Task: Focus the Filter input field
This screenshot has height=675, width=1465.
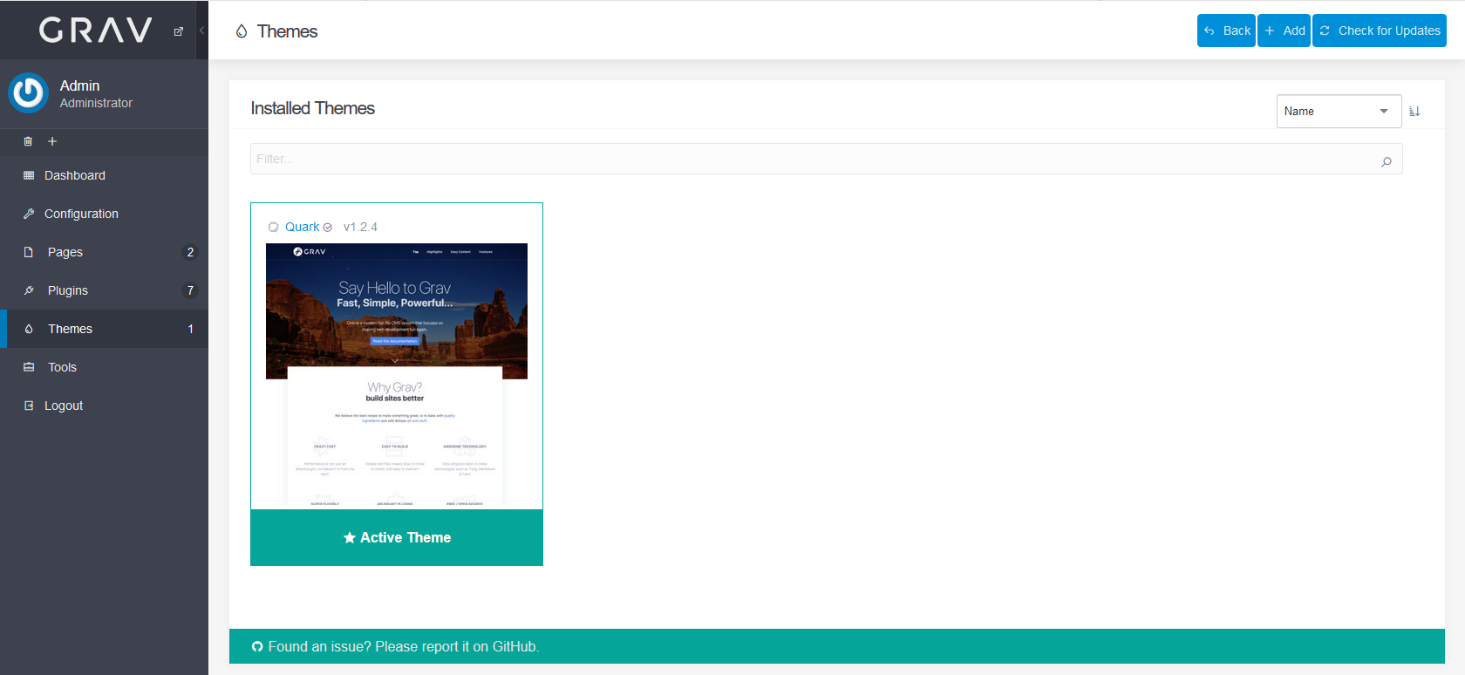Action: (826, 159)
